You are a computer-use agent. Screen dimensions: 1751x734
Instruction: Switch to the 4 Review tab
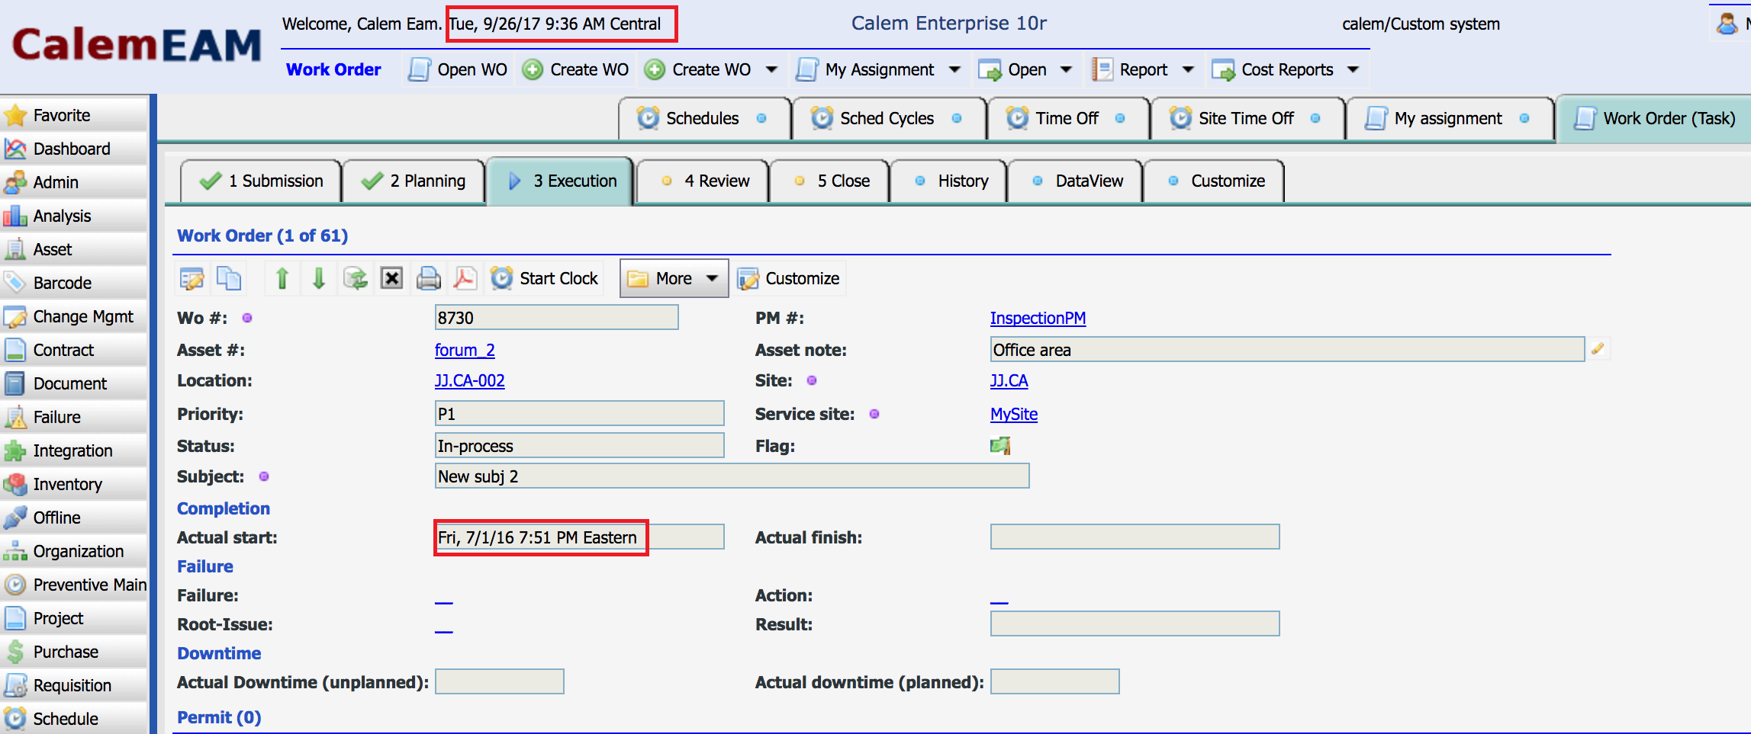click(703, 181)
